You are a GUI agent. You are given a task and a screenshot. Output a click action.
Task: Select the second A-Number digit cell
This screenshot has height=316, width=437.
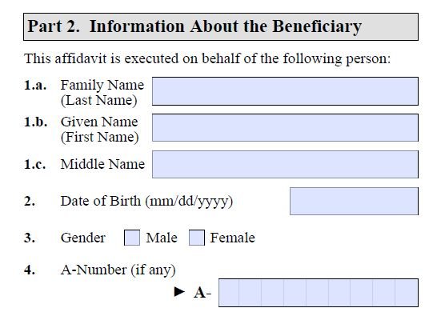point(251,293)
